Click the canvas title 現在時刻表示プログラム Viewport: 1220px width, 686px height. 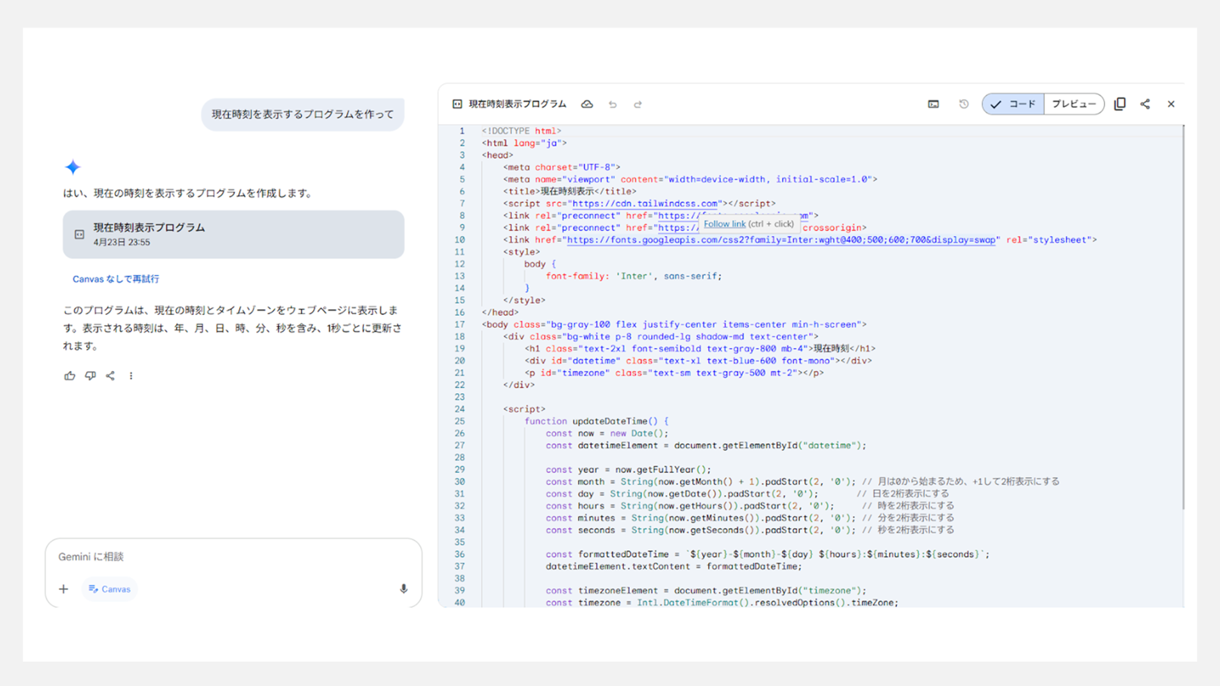point(517,104)
